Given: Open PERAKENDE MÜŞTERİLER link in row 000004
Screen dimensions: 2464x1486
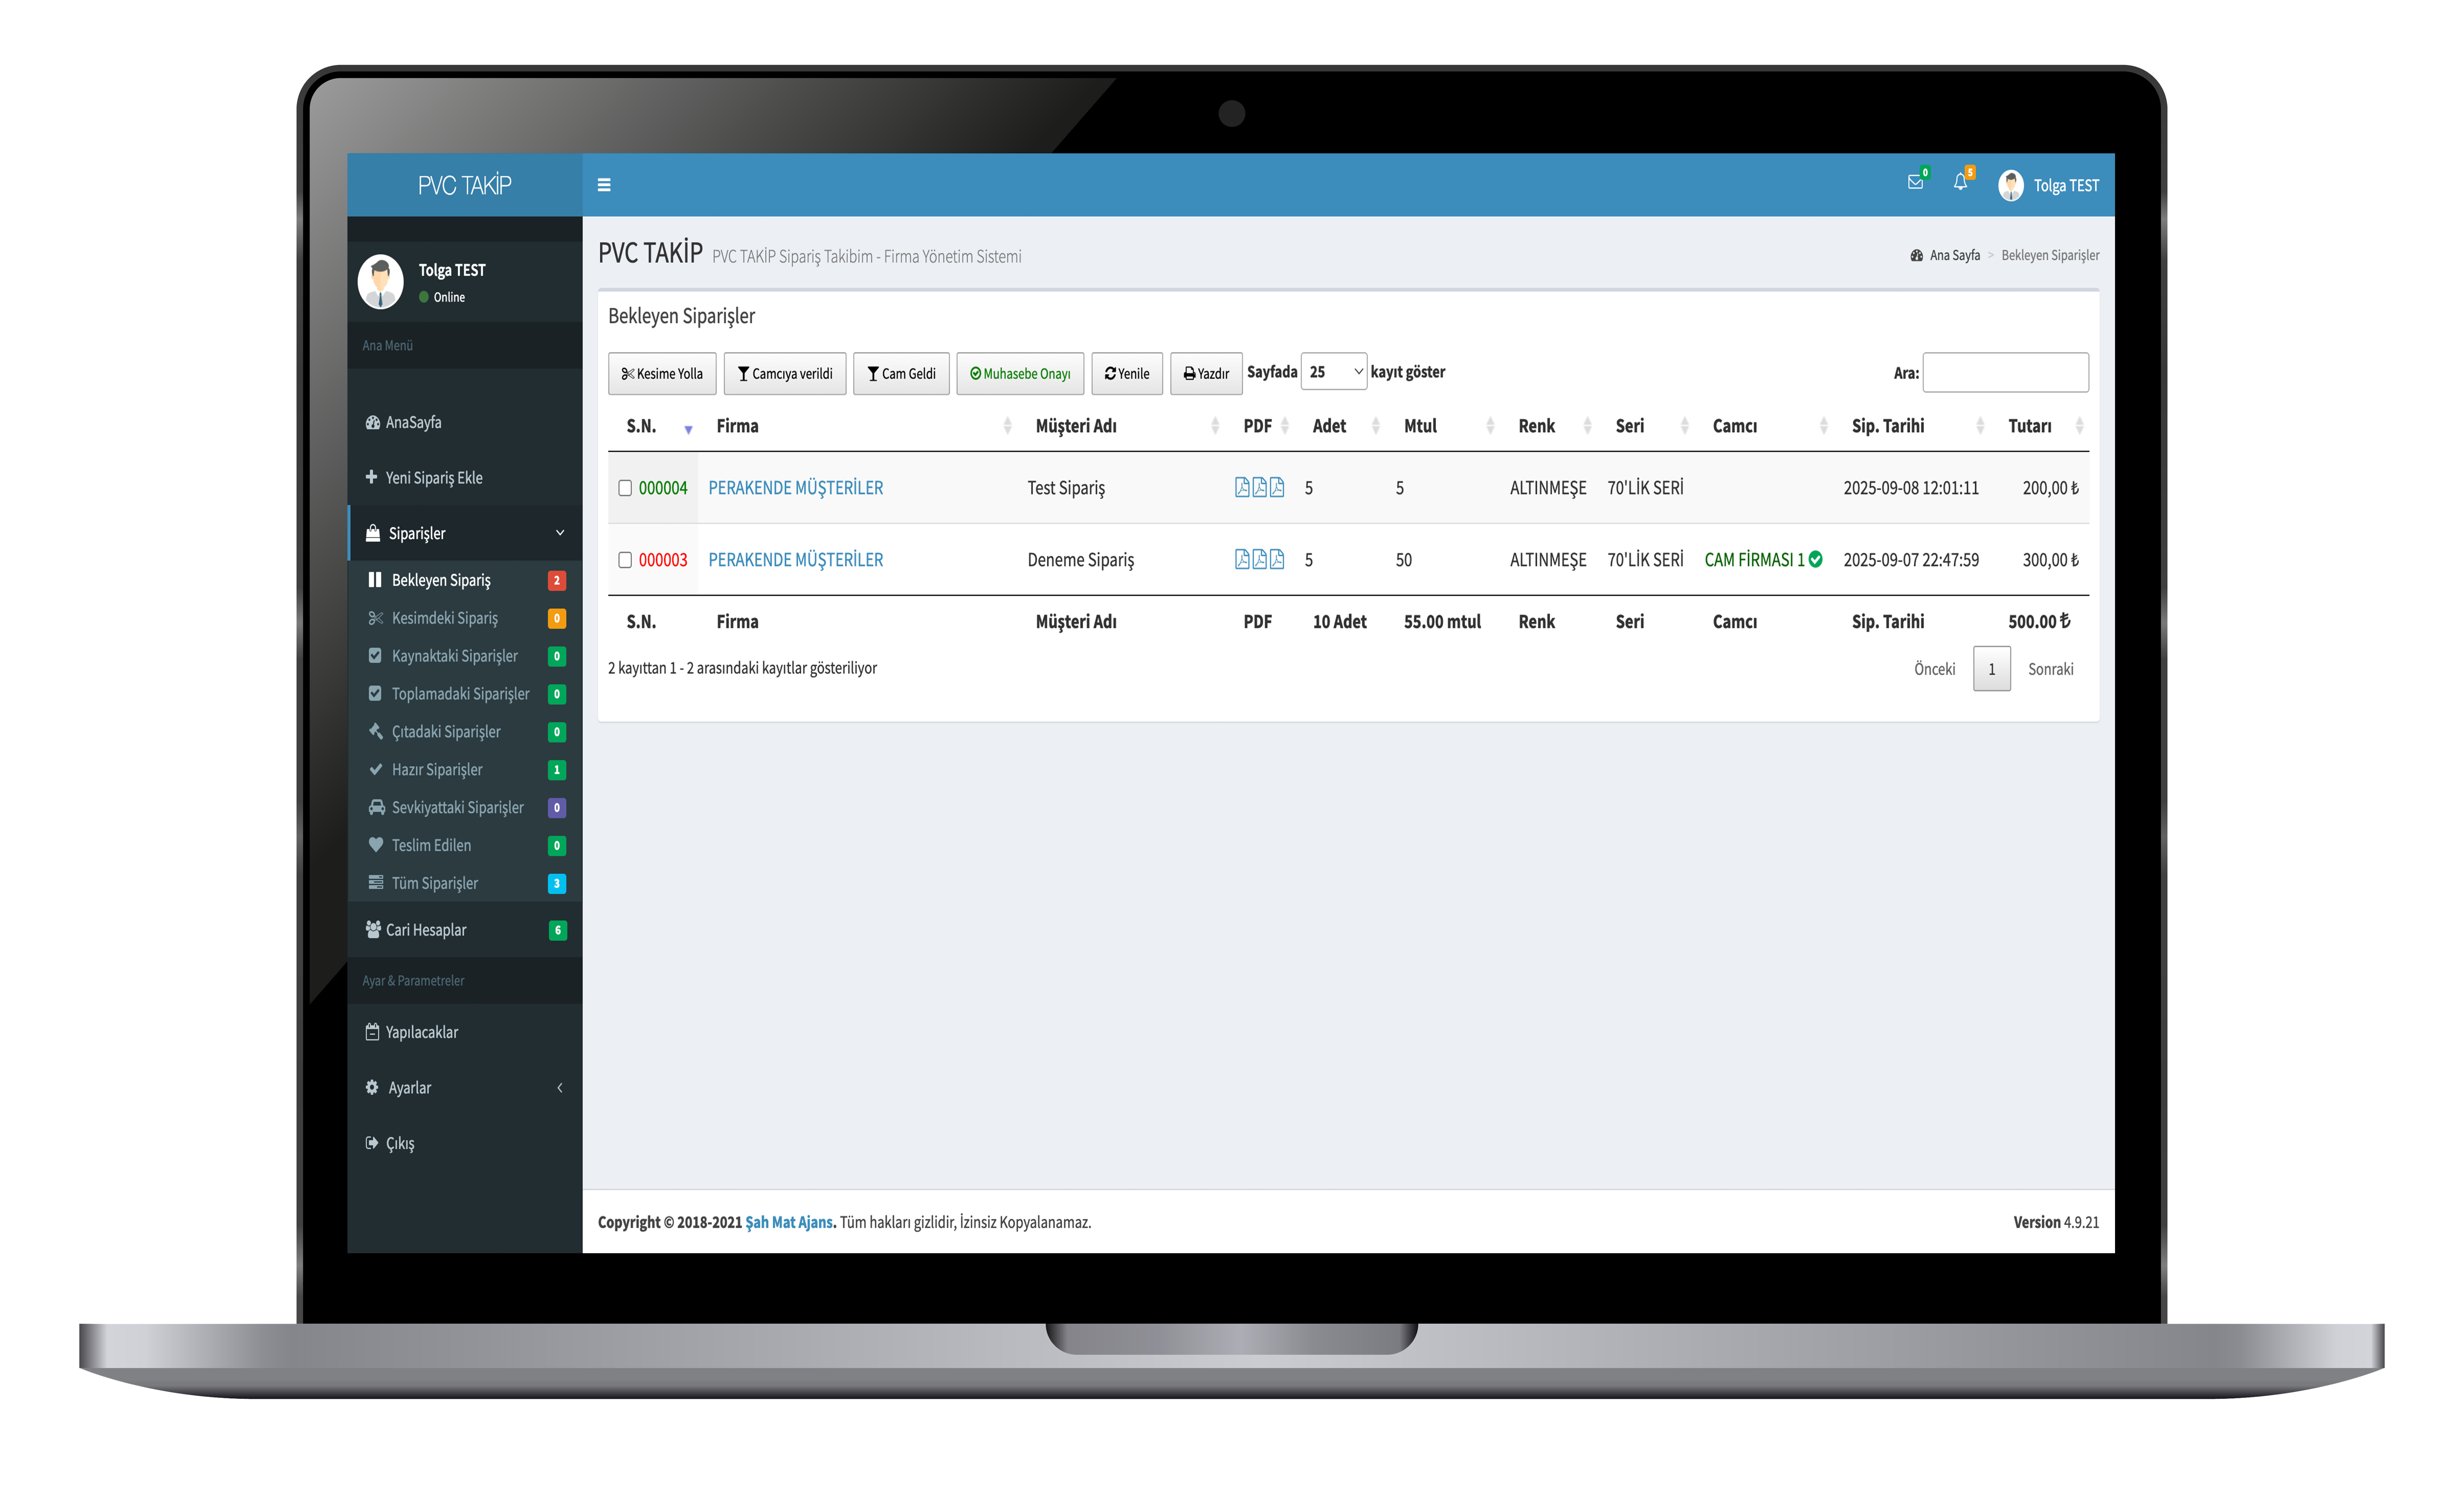Looking at the screenshot, I should (x=796, y=488).
